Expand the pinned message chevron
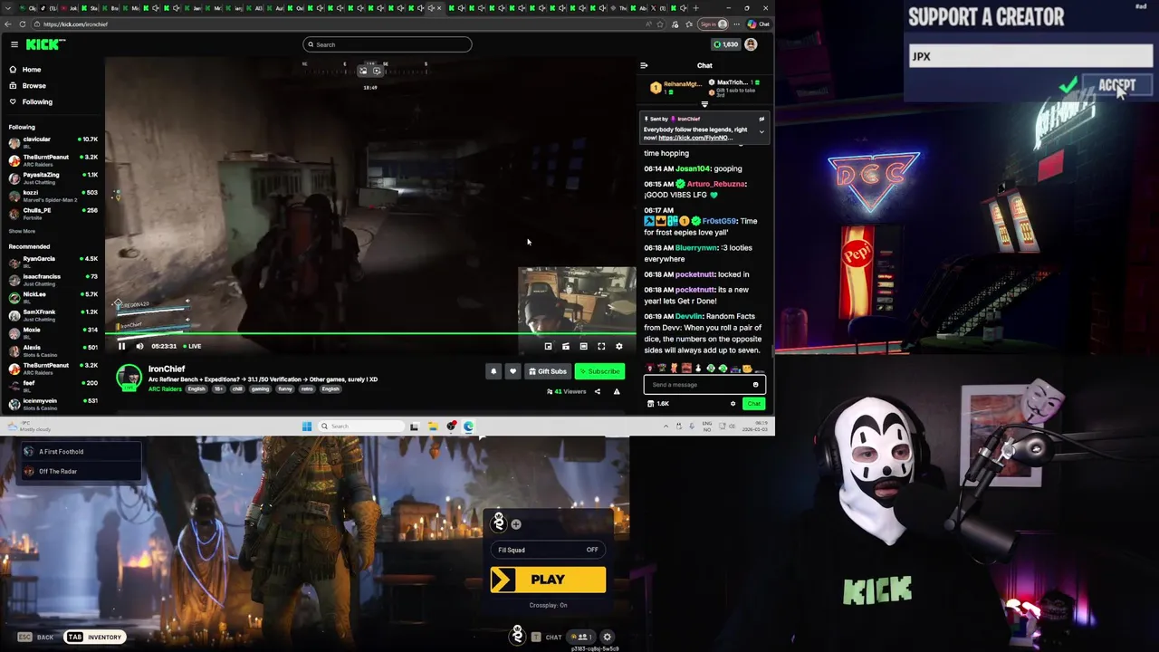The height and width of the screenshot is (652, 1159). (761, 132)
